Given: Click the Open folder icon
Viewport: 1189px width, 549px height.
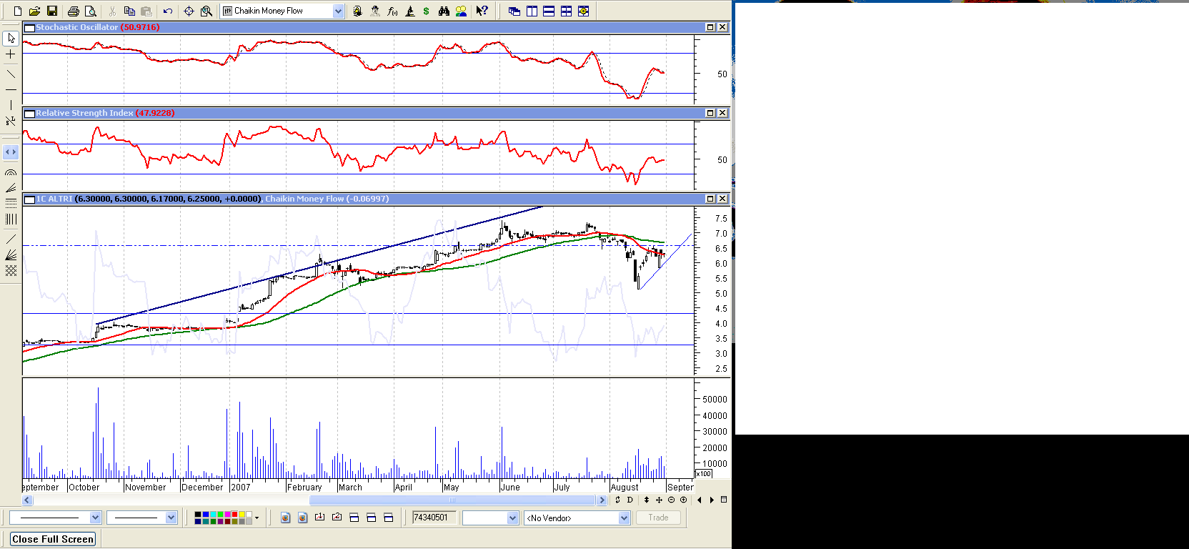Looking at the screenshot, I should pos(34,11).
